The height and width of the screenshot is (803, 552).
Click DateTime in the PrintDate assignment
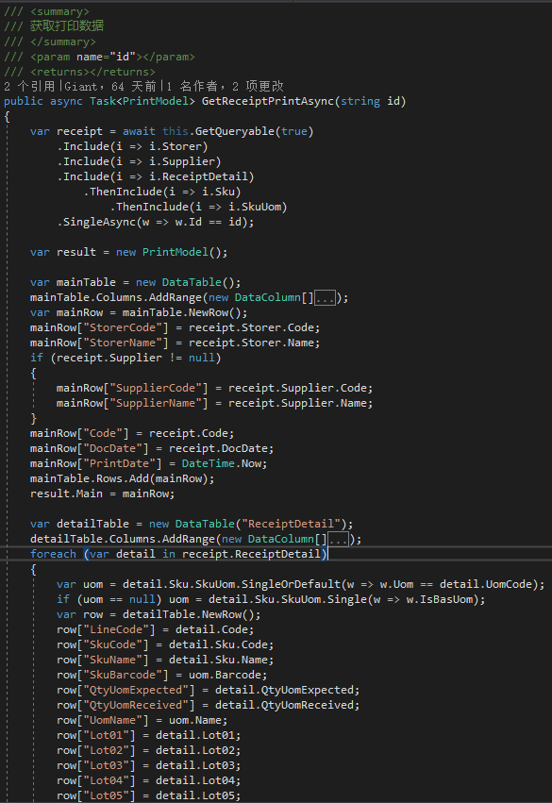click(x=208, y=463)
